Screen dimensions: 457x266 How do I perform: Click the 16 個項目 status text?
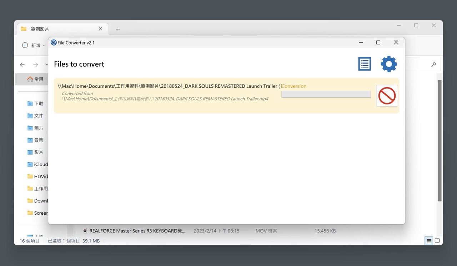30,241
